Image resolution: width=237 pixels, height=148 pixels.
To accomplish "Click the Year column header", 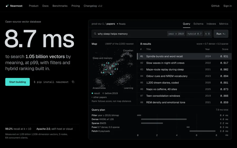I will point(208,49).
